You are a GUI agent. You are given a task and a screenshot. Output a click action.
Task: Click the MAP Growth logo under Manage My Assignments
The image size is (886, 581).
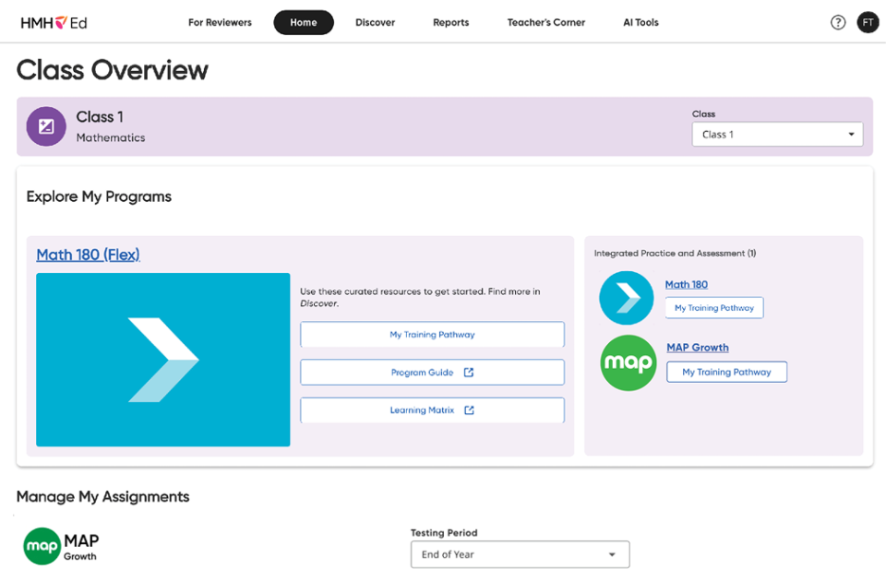[x=61, y=546]
